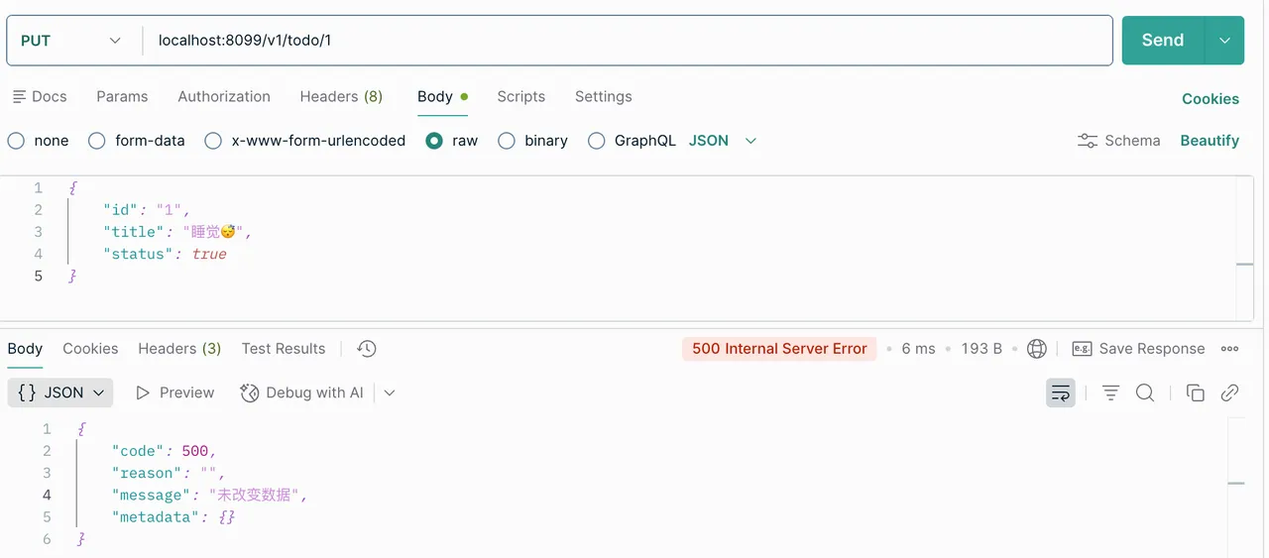Image resolution: width=1269 pixels, height=558 pixels.
Task: Open the PUT method dropdown
Action: (71, 41)
